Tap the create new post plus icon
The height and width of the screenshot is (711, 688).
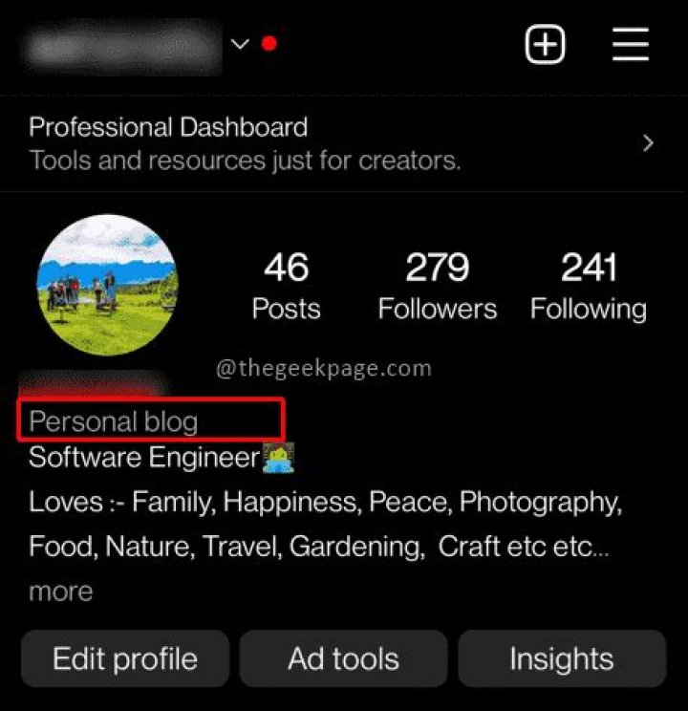[x=545, y=44]
